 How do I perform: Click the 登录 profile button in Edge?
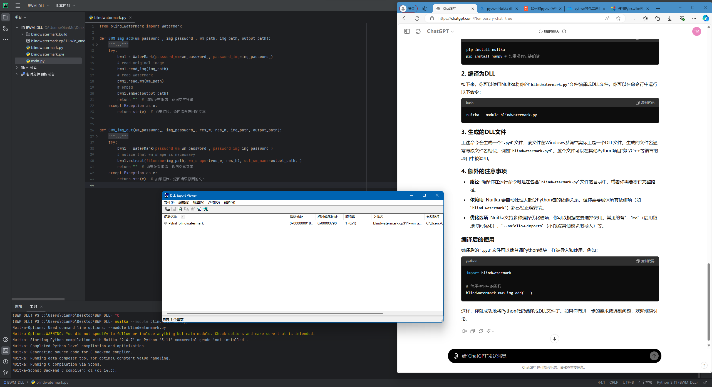coord(408,9)
